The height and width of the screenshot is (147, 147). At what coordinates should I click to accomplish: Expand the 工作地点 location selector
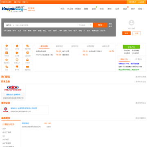coord(85,25)
